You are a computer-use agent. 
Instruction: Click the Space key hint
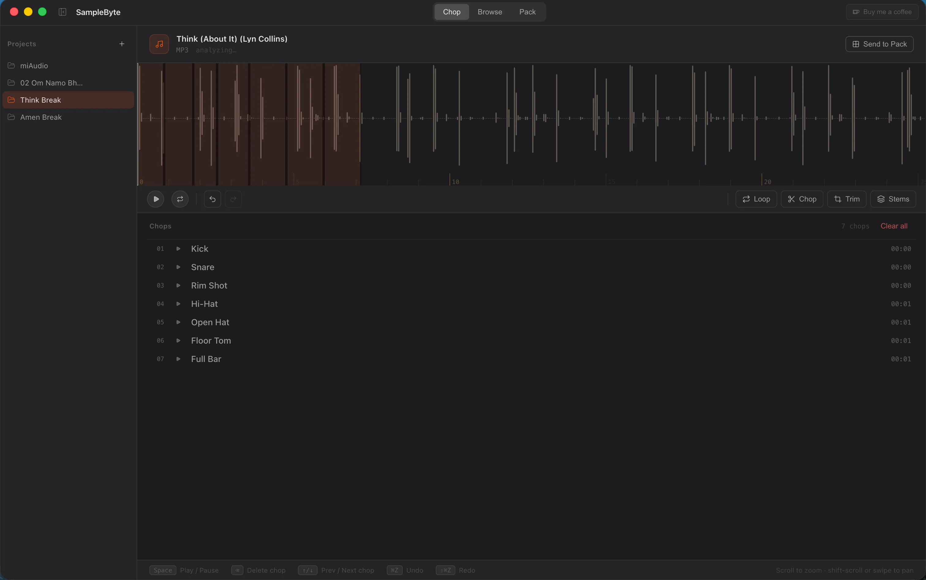pyautogui.click(x=163, y=570)
